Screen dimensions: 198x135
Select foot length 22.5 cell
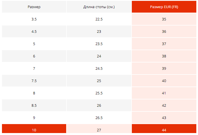pos(99,19)
